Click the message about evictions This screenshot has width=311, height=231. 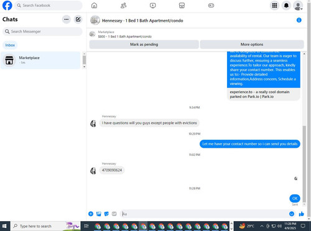coord(149,123)
